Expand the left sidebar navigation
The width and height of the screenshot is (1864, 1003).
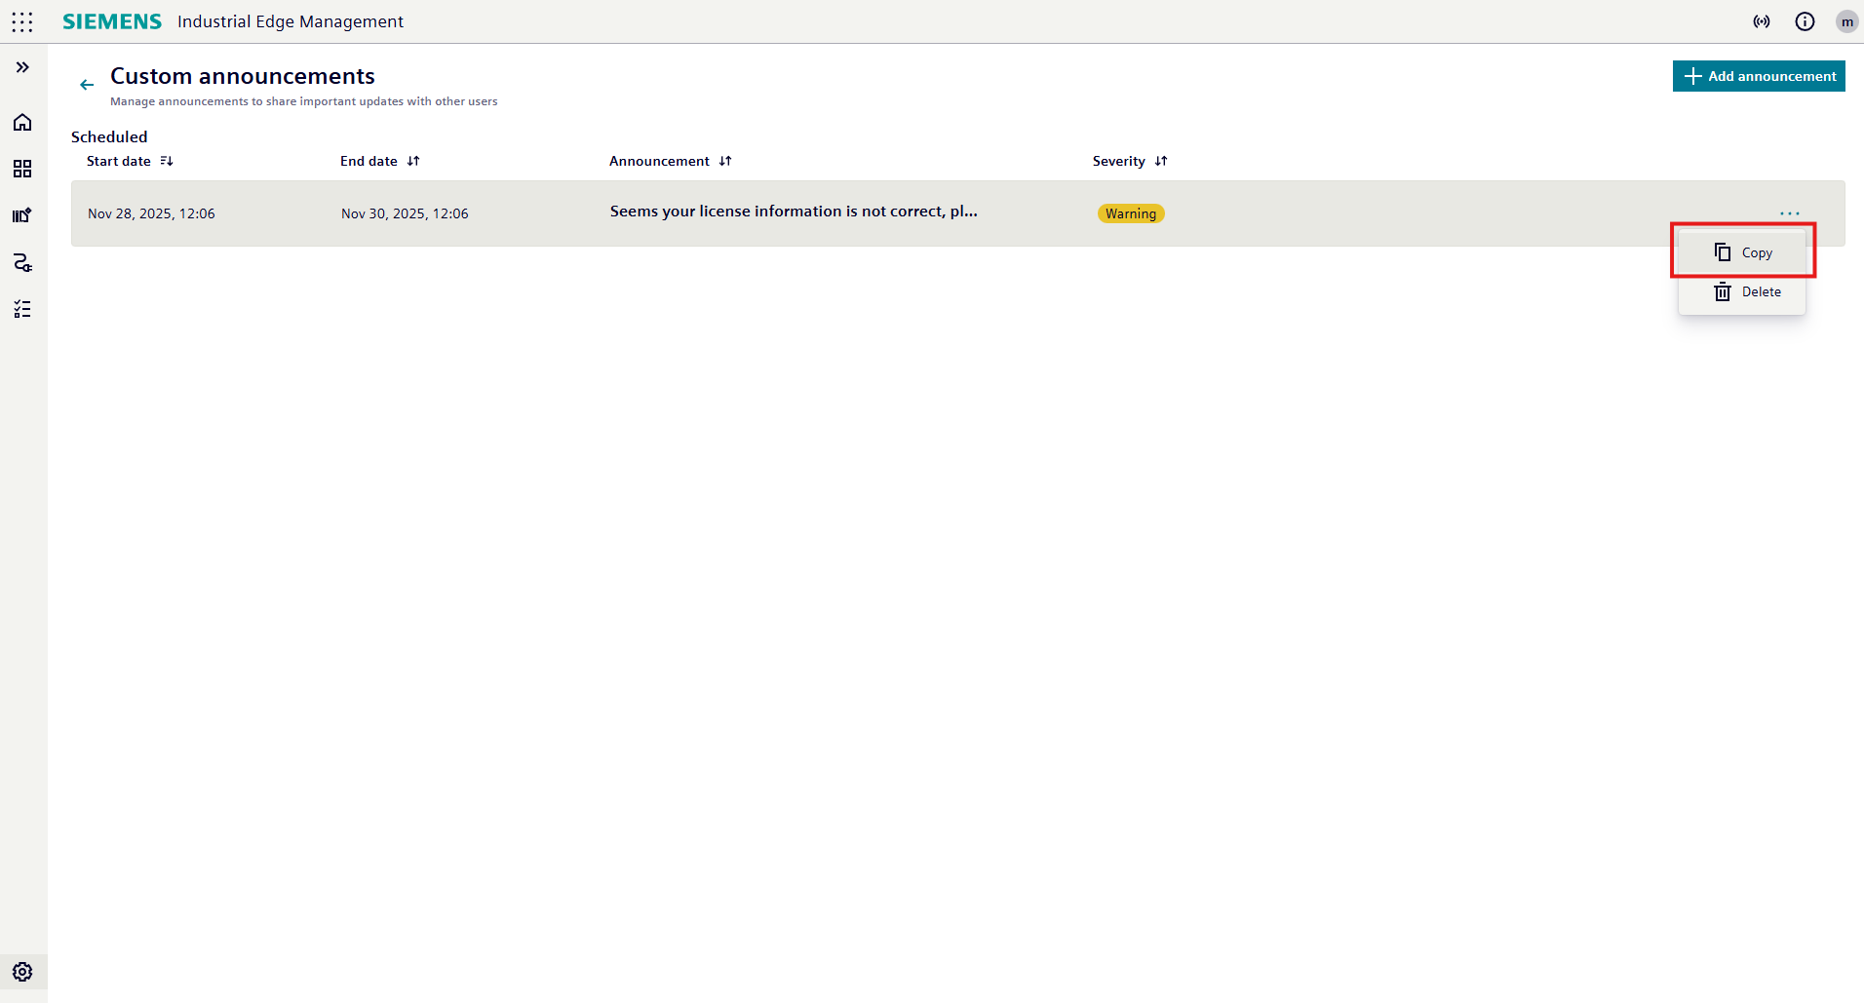coord(22,67)
